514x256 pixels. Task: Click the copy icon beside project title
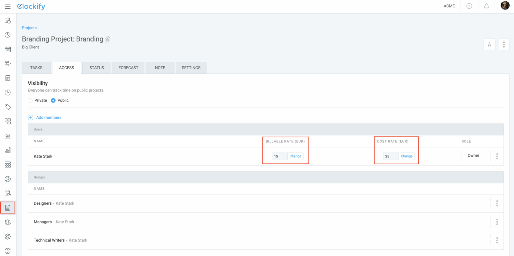(x=107, y=40)
